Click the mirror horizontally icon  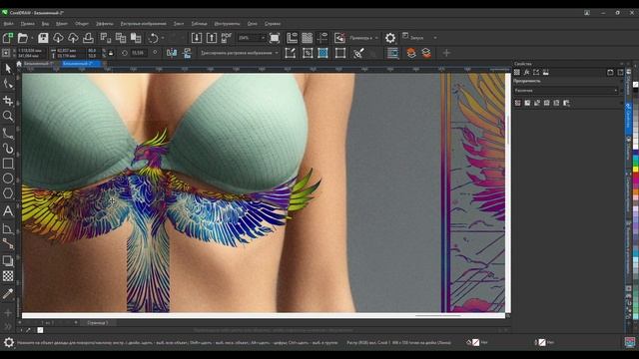click(x=172, y=53)
